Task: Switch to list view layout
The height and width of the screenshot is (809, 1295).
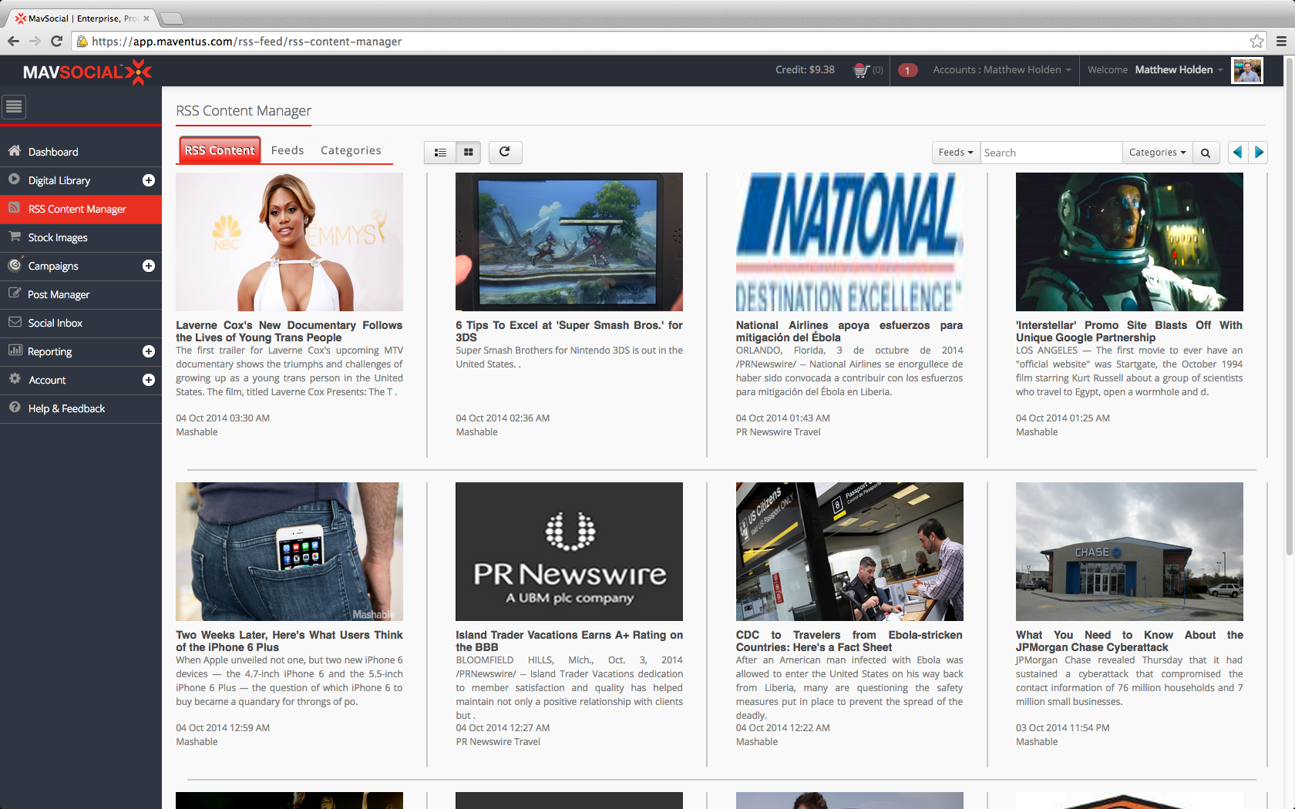Action: [440, 153]
